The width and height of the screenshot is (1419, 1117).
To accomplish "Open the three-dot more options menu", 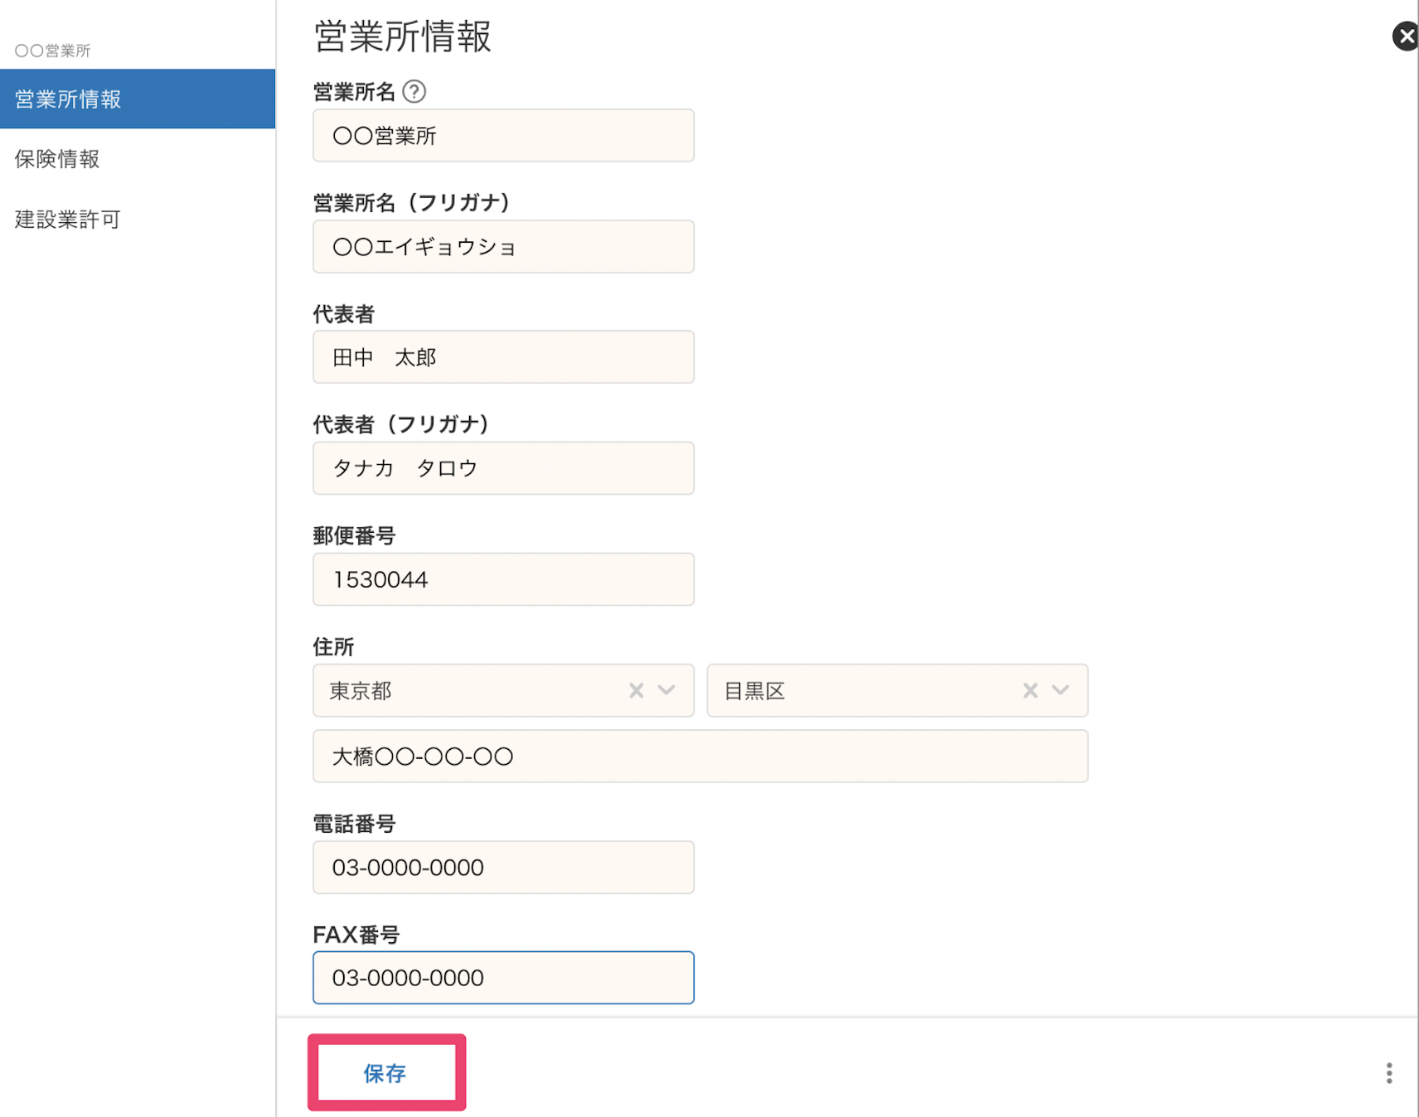I will [x=1388, y=1073].
